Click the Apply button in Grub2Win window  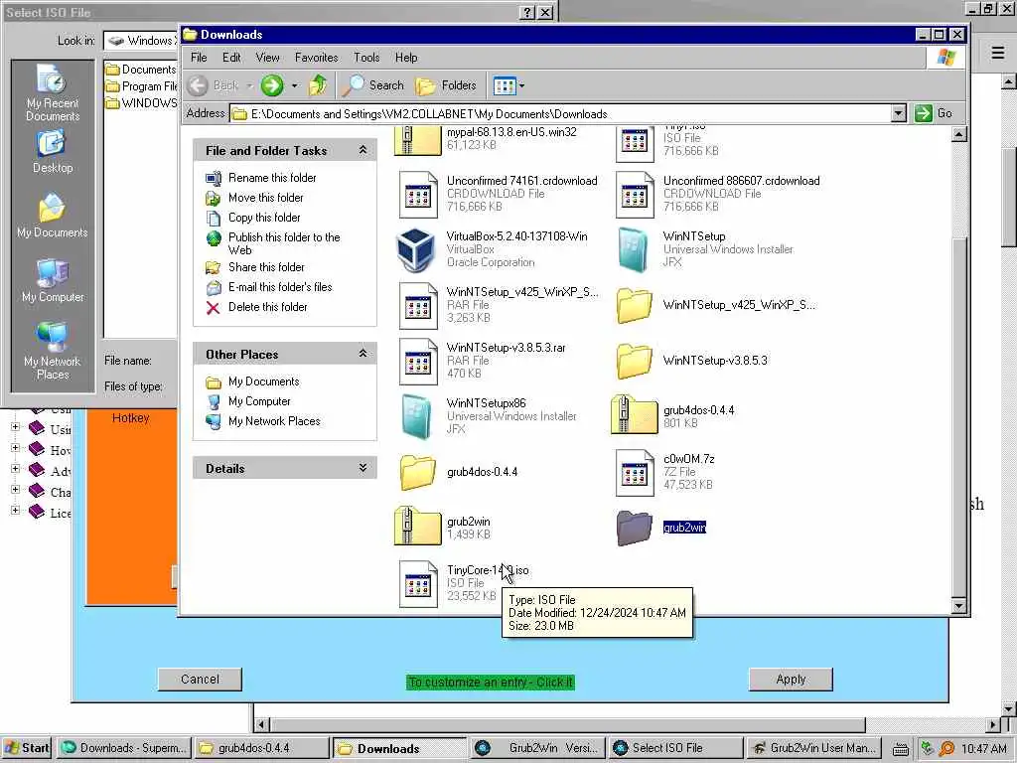point(791,680)
